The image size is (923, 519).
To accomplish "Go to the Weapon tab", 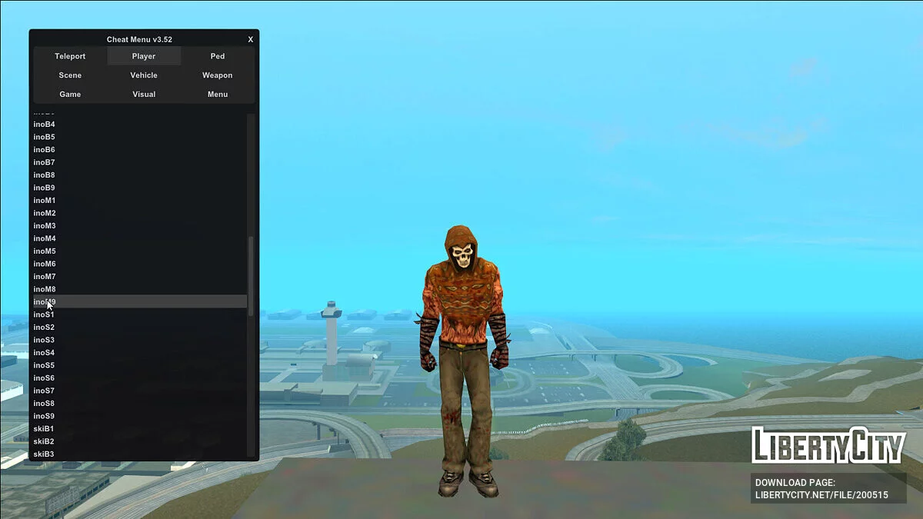I will click(x=218, y=75).
